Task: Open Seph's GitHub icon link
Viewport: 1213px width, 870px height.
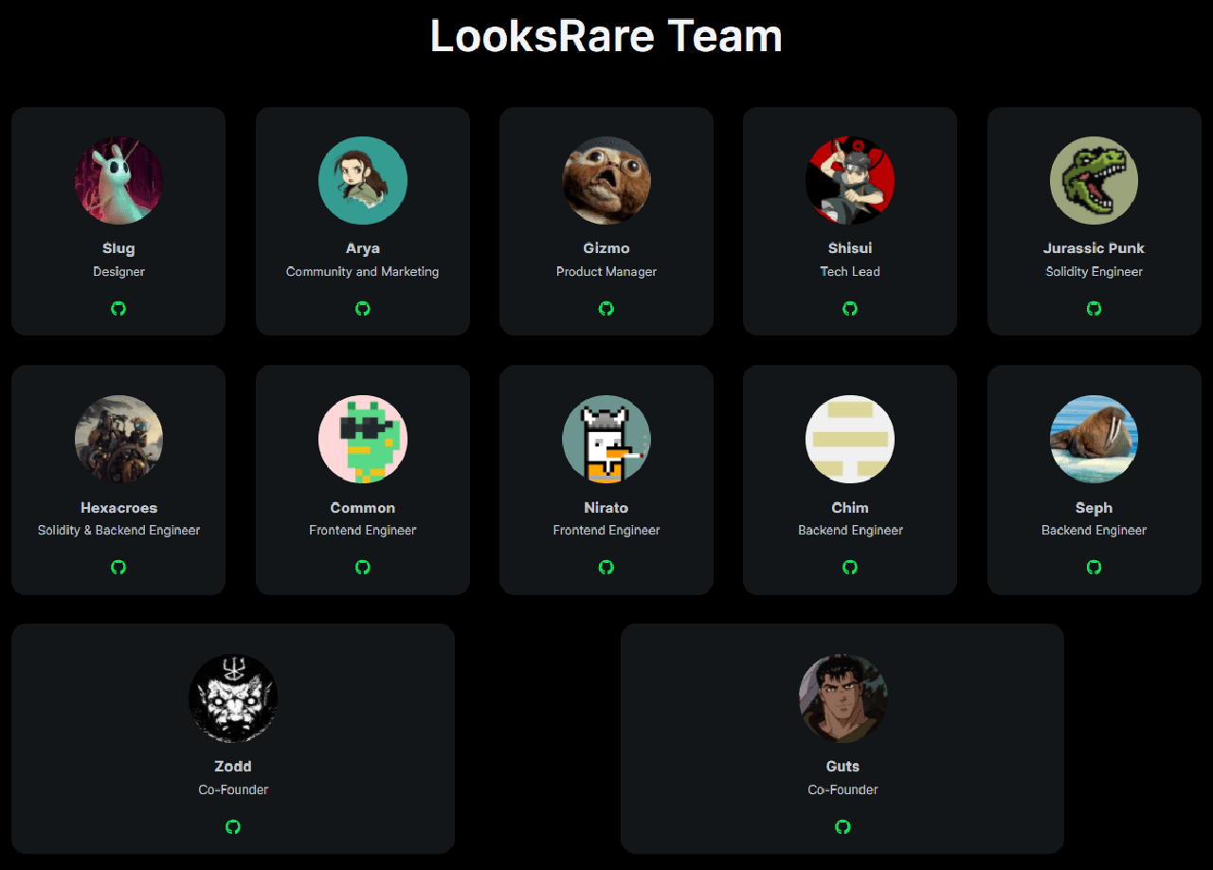Action: 1095,567
